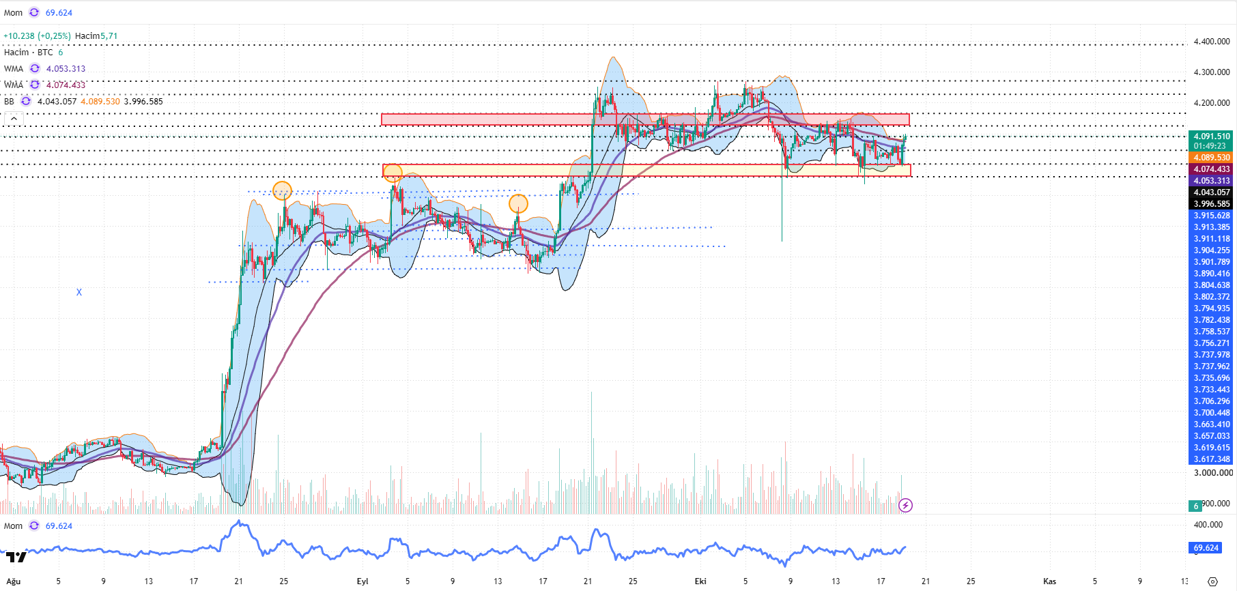Click the blue X marker on the chart

79,292
